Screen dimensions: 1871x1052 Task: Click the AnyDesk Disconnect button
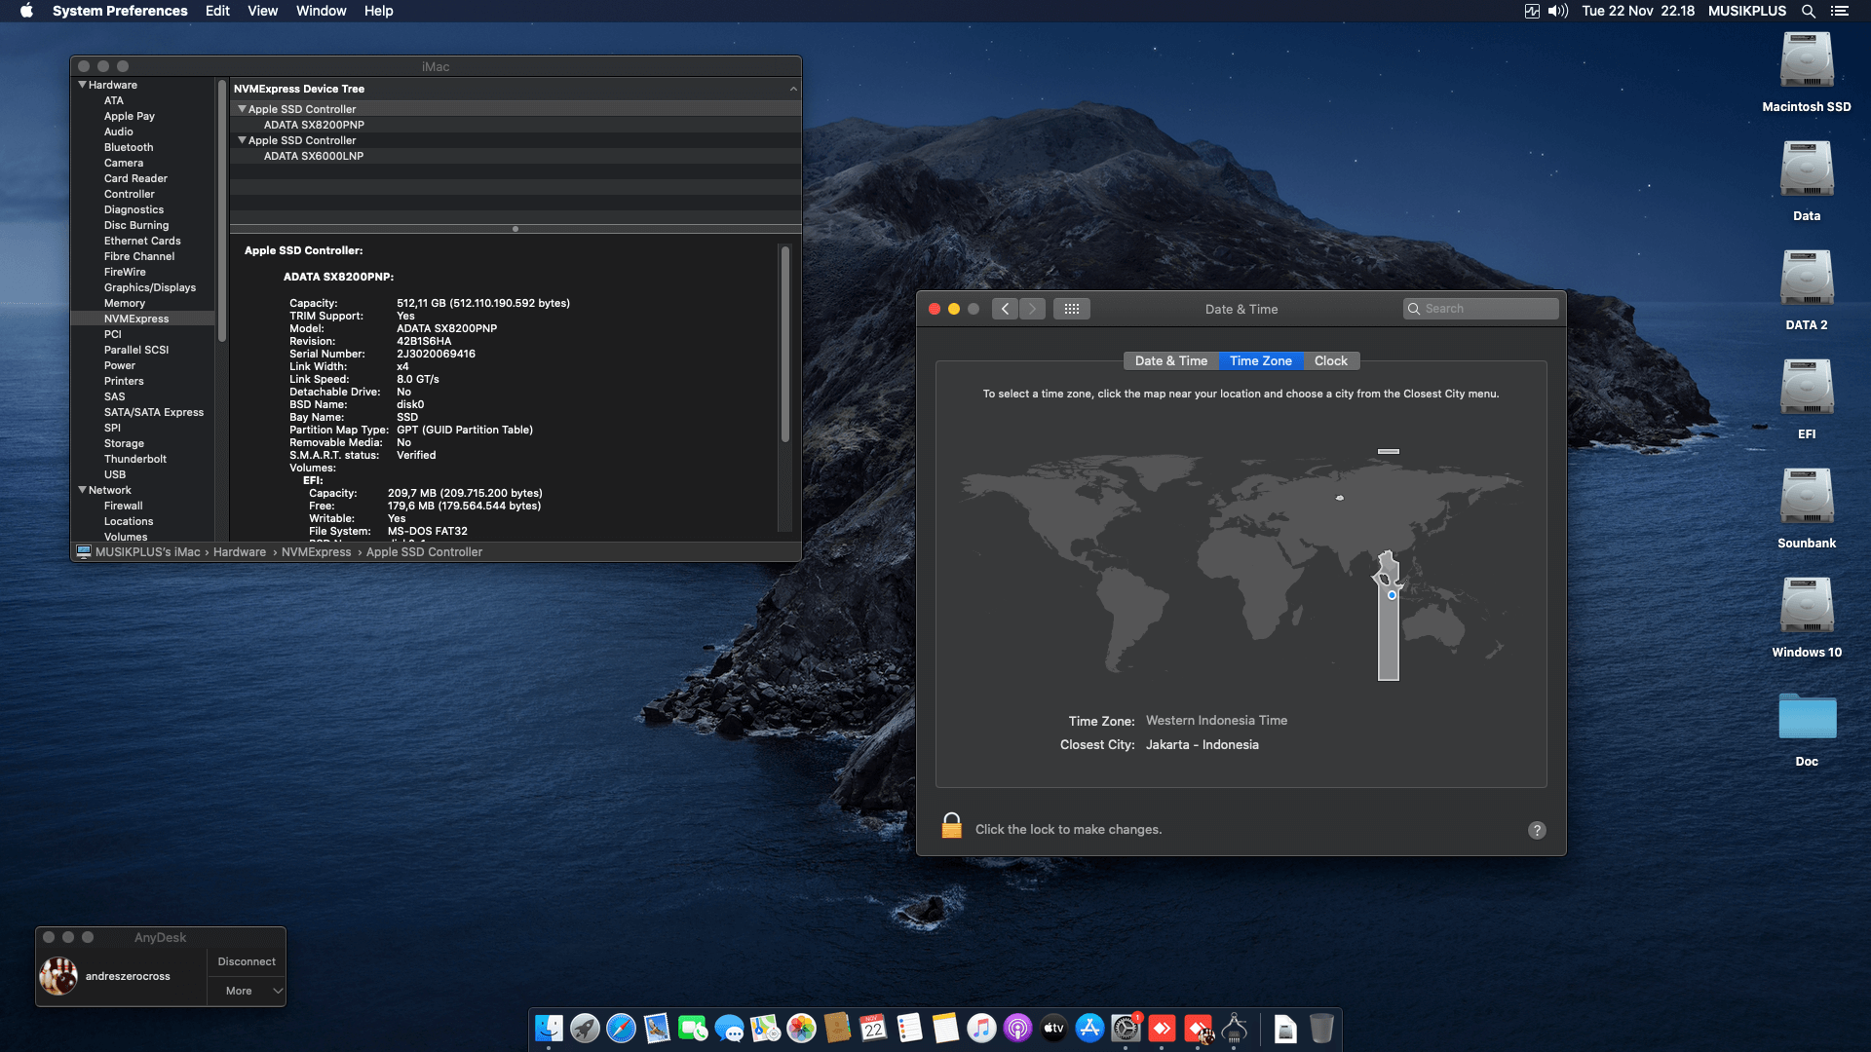click(247, 961)
